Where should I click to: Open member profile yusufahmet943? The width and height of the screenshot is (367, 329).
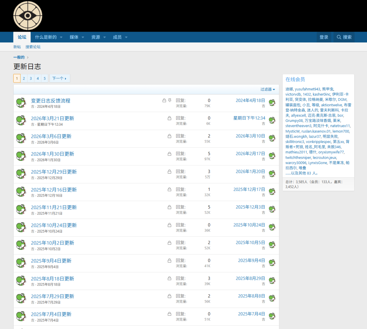click(307, 89)
